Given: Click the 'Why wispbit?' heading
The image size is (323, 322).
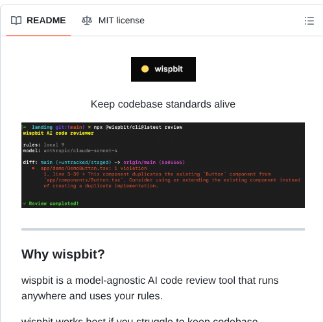Looking at the screenshot, I should coord(63,254).
